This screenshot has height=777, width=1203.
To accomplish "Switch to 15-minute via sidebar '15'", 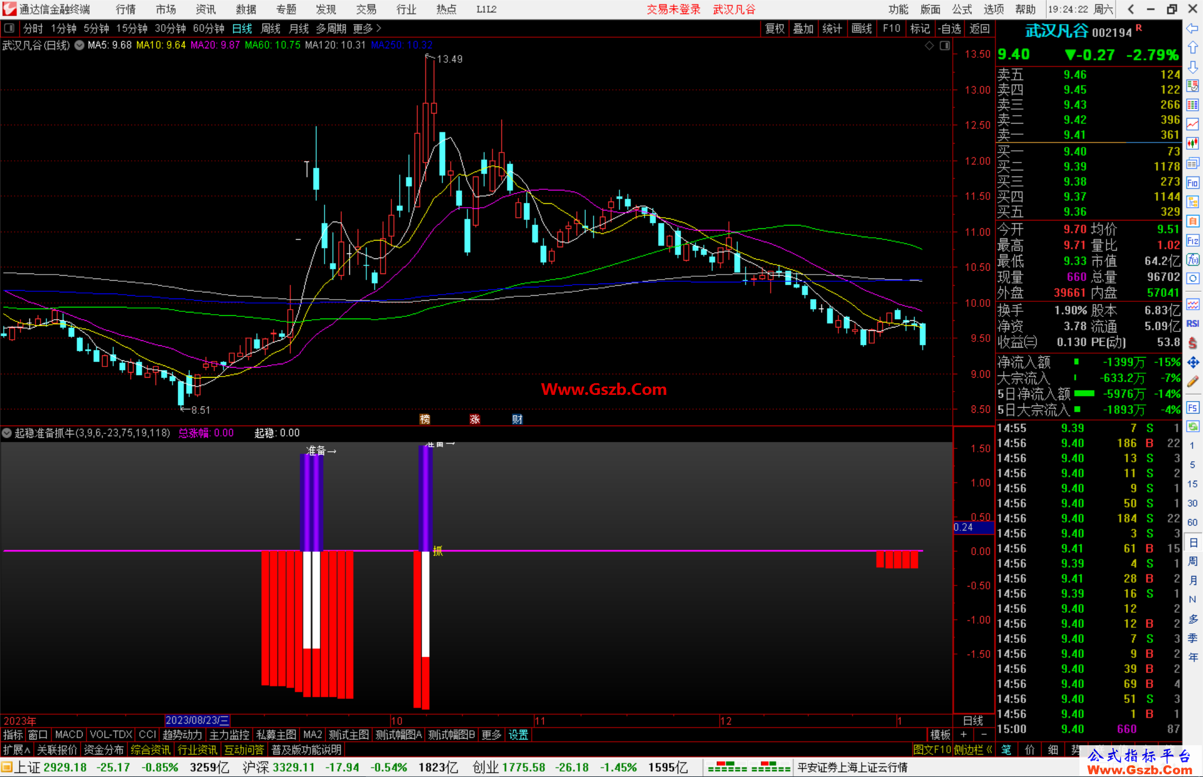I will tap(1192, 484).
